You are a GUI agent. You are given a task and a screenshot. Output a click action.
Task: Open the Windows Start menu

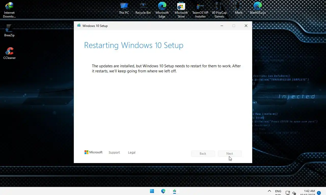[152, 191]
